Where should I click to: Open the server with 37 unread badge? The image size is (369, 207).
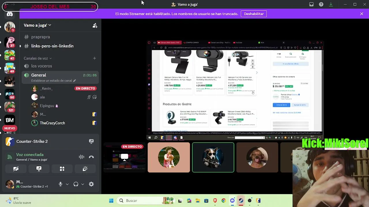10,42
